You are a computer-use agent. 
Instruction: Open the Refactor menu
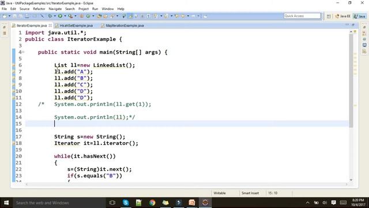39,9
